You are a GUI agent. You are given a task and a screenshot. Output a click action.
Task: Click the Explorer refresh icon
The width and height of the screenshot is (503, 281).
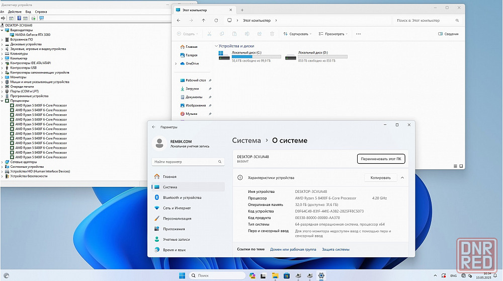pos(216,21)
